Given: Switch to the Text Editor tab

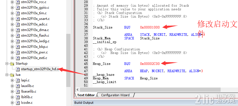Looking at the screenshot, I should pos(86,95).
